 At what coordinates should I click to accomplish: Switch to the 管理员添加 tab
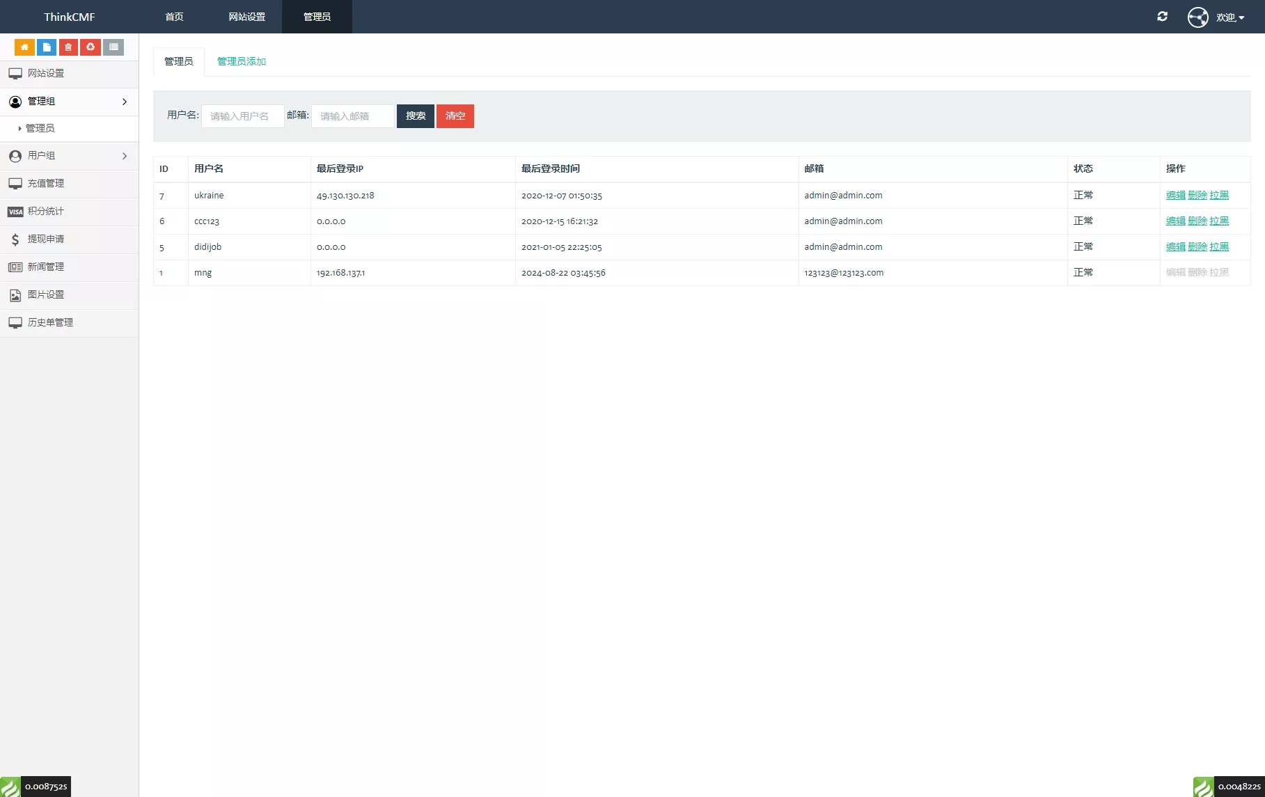241,62
